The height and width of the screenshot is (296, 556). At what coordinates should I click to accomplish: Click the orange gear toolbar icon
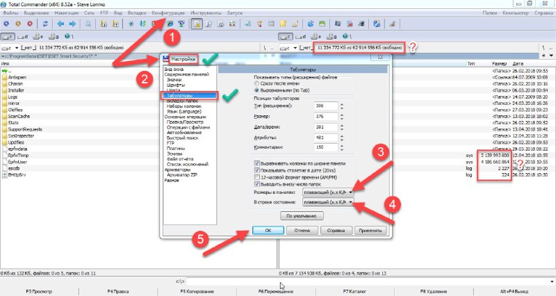18,24
